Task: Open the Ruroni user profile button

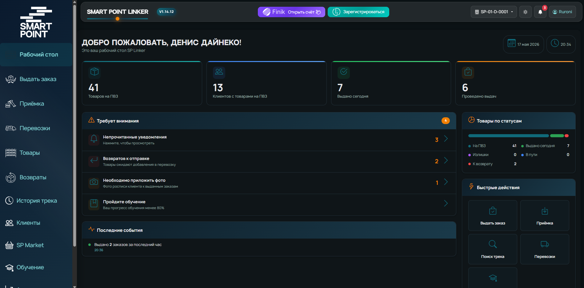Action: pos(562,12)
